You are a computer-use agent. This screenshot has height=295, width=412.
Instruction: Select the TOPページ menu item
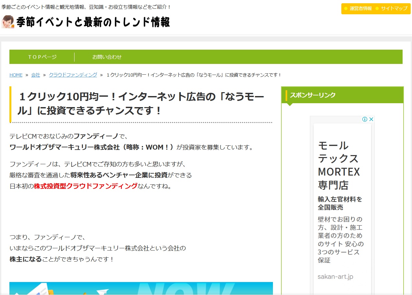point(42,57)
